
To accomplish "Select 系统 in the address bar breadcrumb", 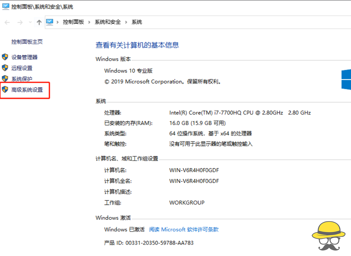I will click(x=137, y=22).
